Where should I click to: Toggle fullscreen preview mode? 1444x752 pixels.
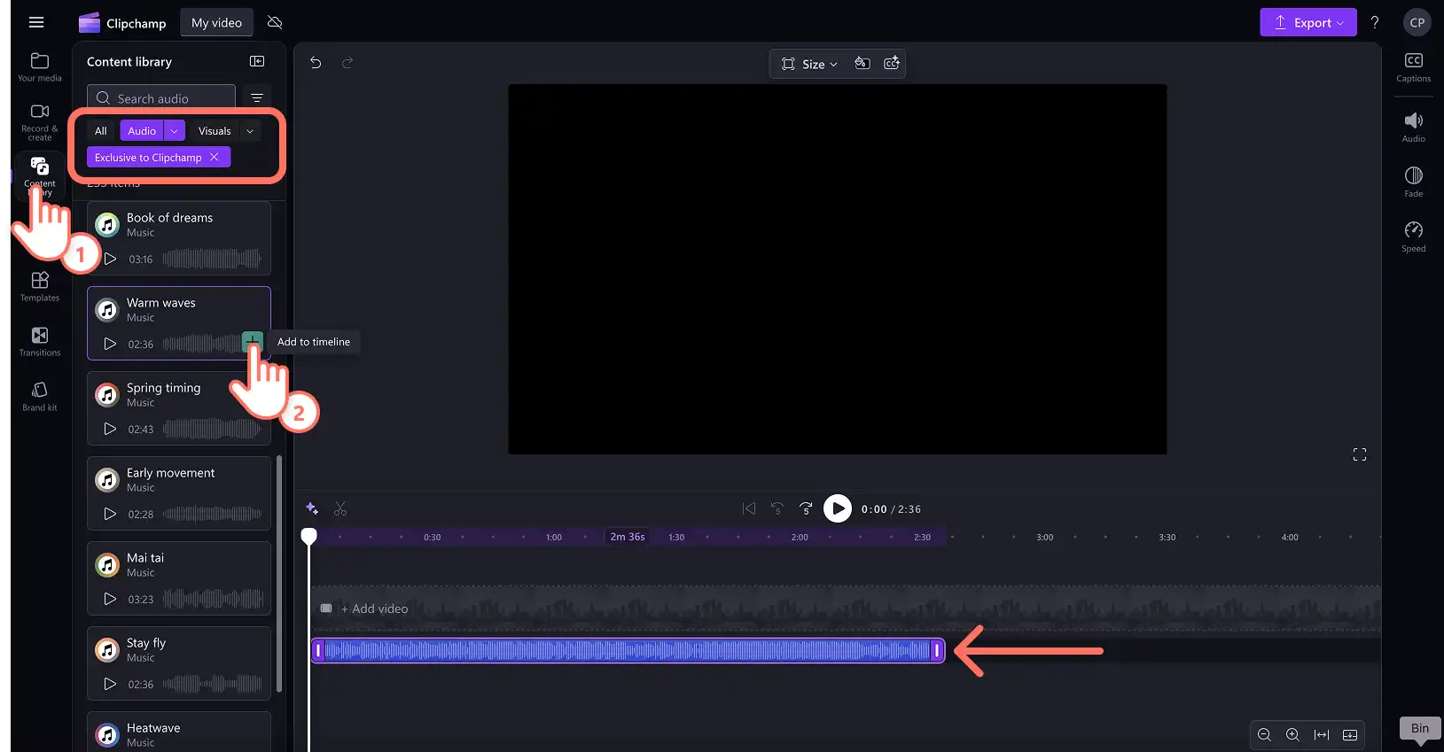click(x=1360, y=454)
